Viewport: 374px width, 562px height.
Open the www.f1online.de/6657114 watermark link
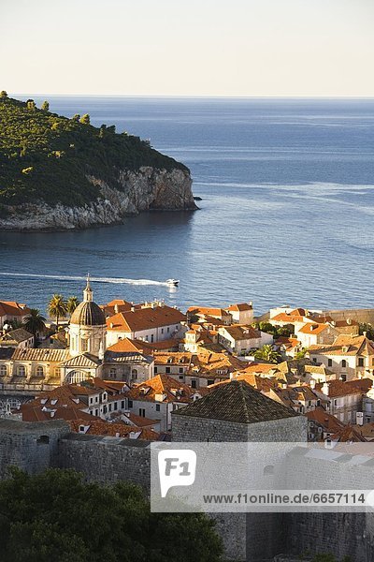[x=284, y=498]
